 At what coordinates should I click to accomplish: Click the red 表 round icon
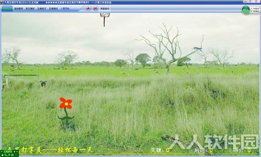pyautogui.click(x=88, y=9)
